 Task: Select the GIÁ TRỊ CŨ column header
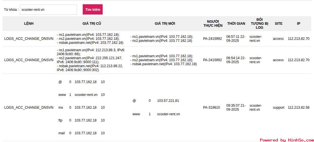92,24
